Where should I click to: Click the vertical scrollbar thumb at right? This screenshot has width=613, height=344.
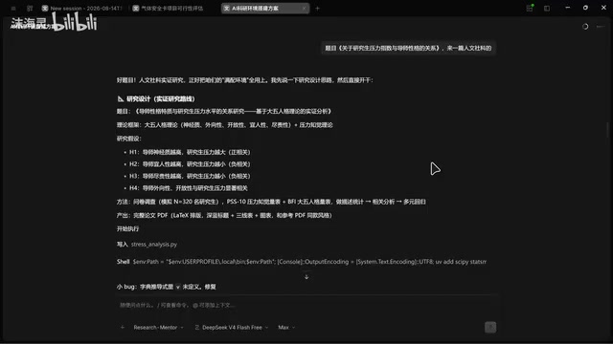pyautogui.click(x=608, y=130)
